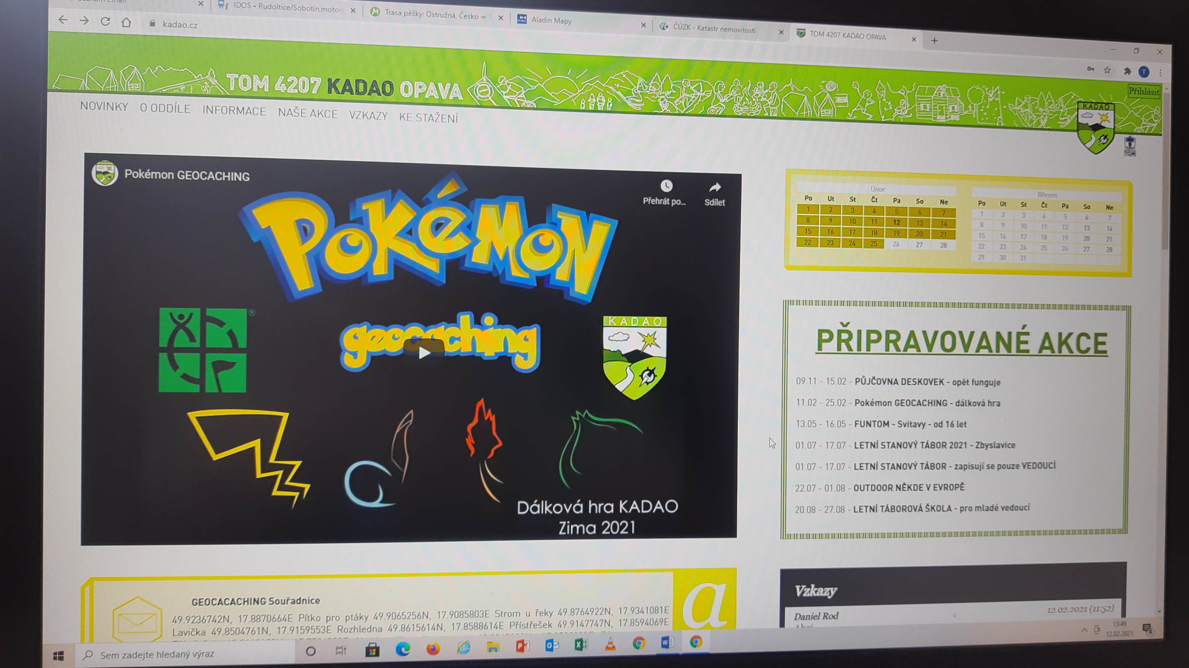Screen dimensions: 1189x668
Task: Open the Chrome extensions puzzle icon
Action: pos(1127,71)
